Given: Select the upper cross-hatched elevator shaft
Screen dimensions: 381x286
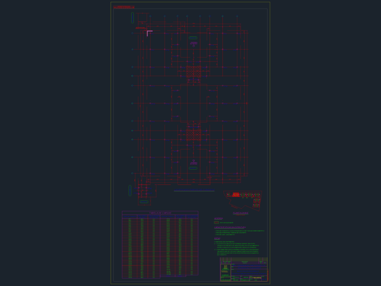Looking at the screenshot, I should (x=194, y=71).
